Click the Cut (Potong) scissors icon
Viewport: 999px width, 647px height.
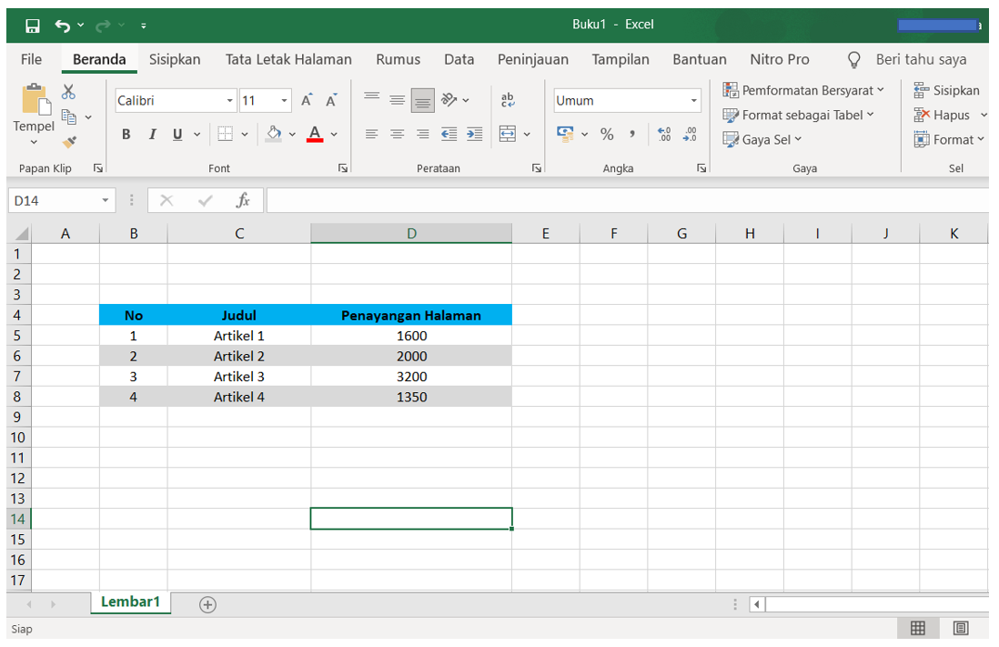point(68,92)
